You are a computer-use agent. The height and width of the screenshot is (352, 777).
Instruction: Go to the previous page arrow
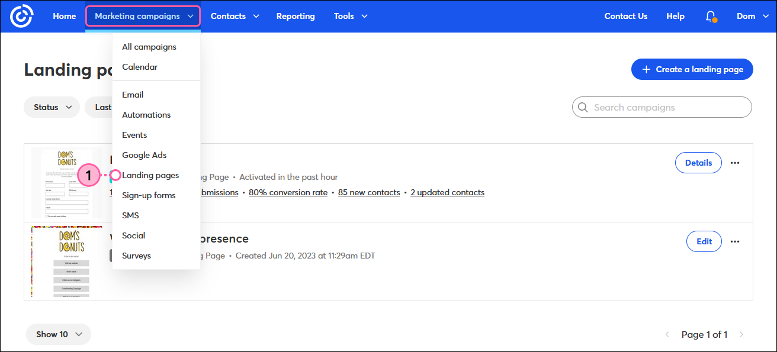pyautogui.click(x=667, y=335)
